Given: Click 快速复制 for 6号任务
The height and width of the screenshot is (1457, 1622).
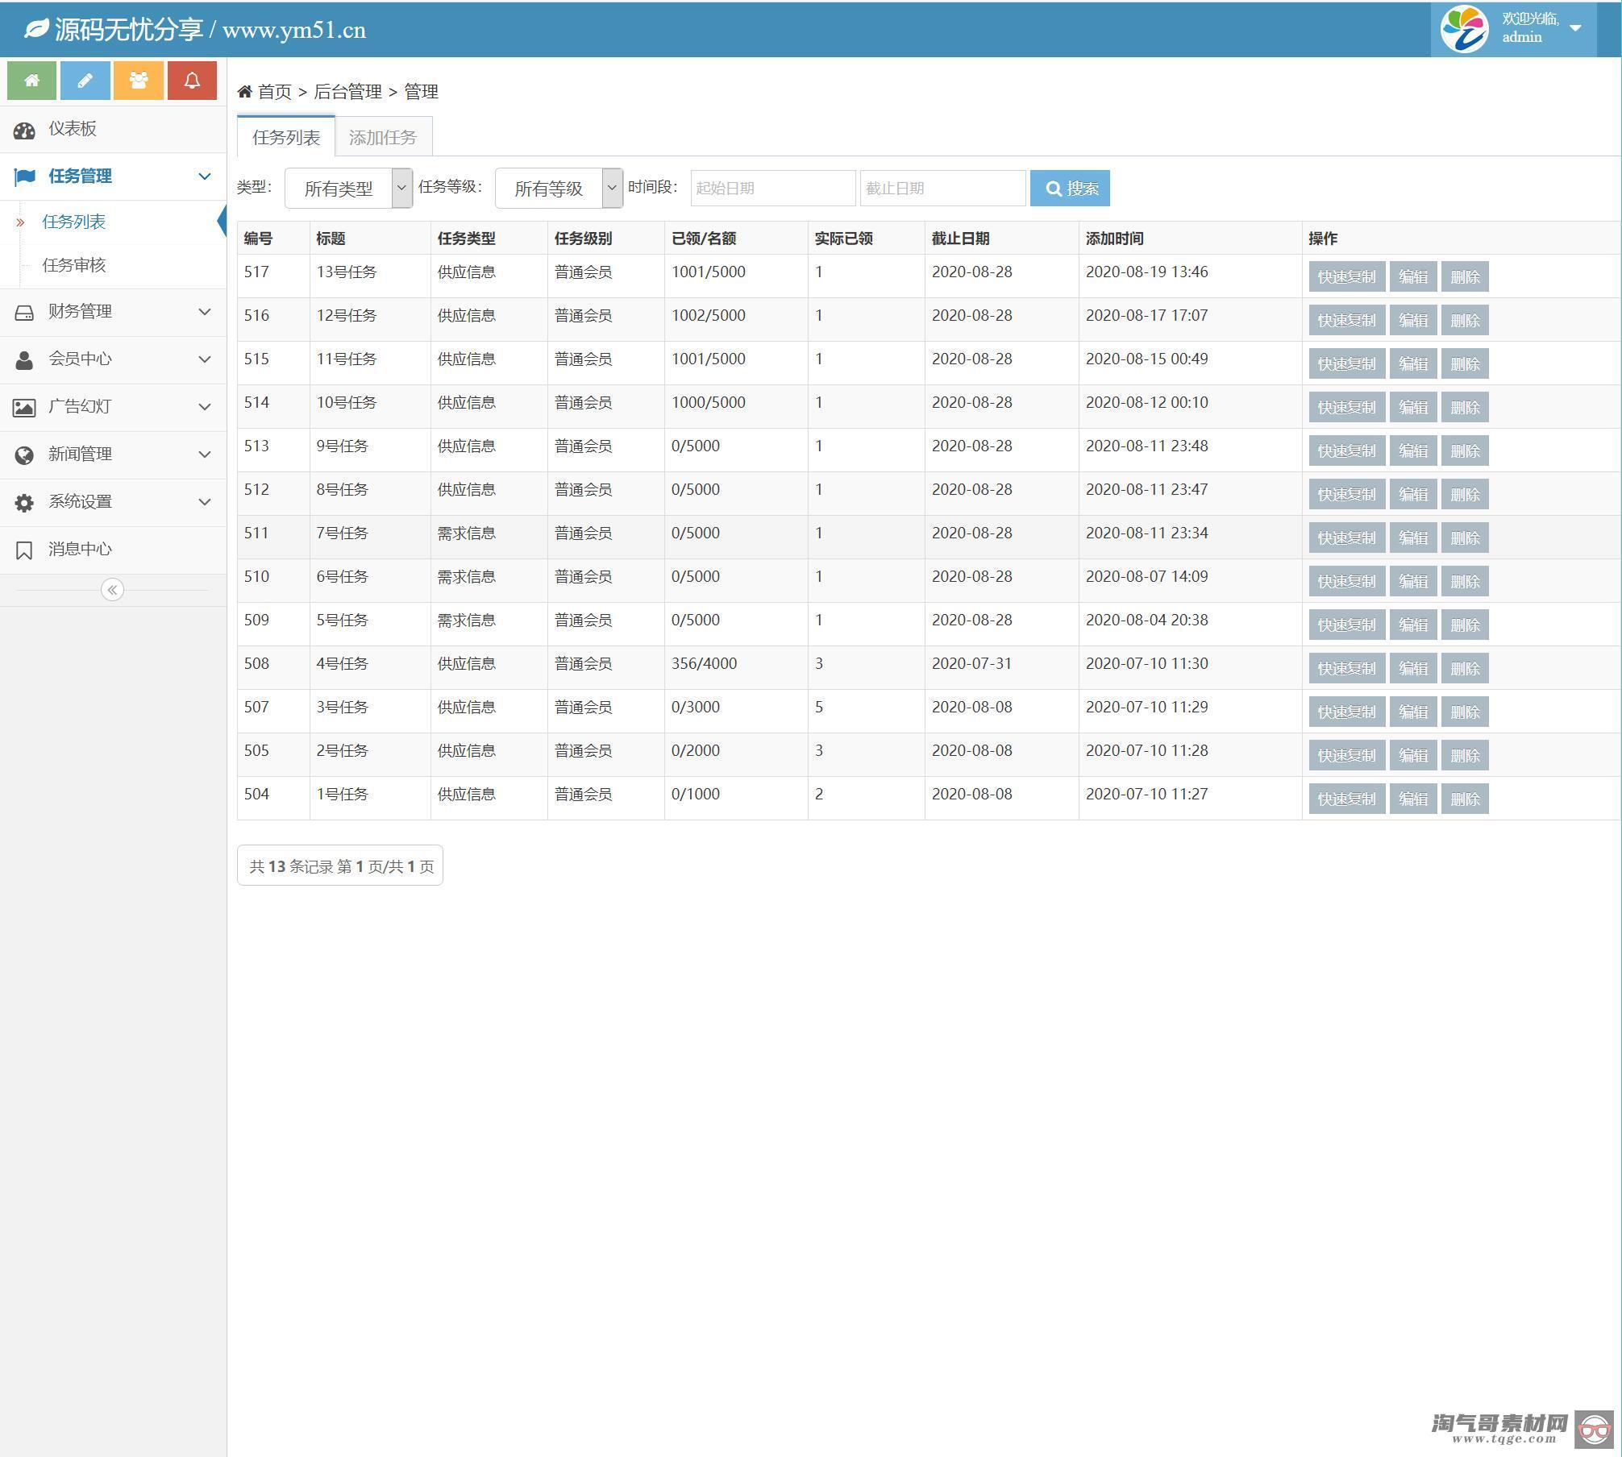Looking at the screenshot, I should coord(1346,581).
